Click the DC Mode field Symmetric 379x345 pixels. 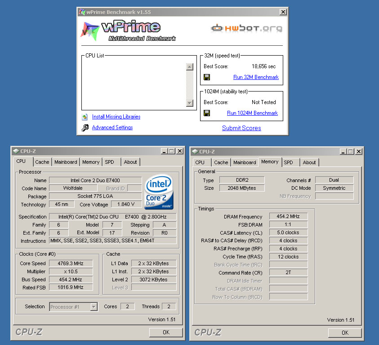334,188
